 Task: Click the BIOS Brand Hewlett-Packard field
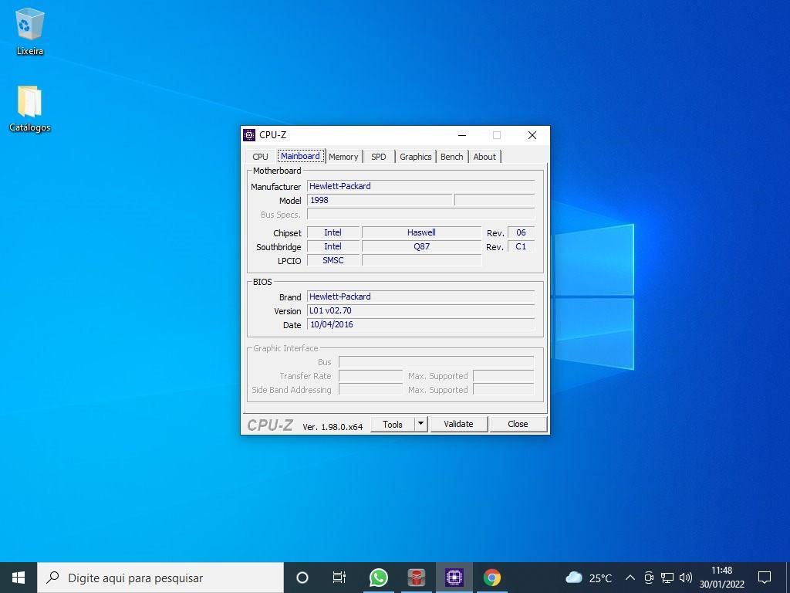420,296
